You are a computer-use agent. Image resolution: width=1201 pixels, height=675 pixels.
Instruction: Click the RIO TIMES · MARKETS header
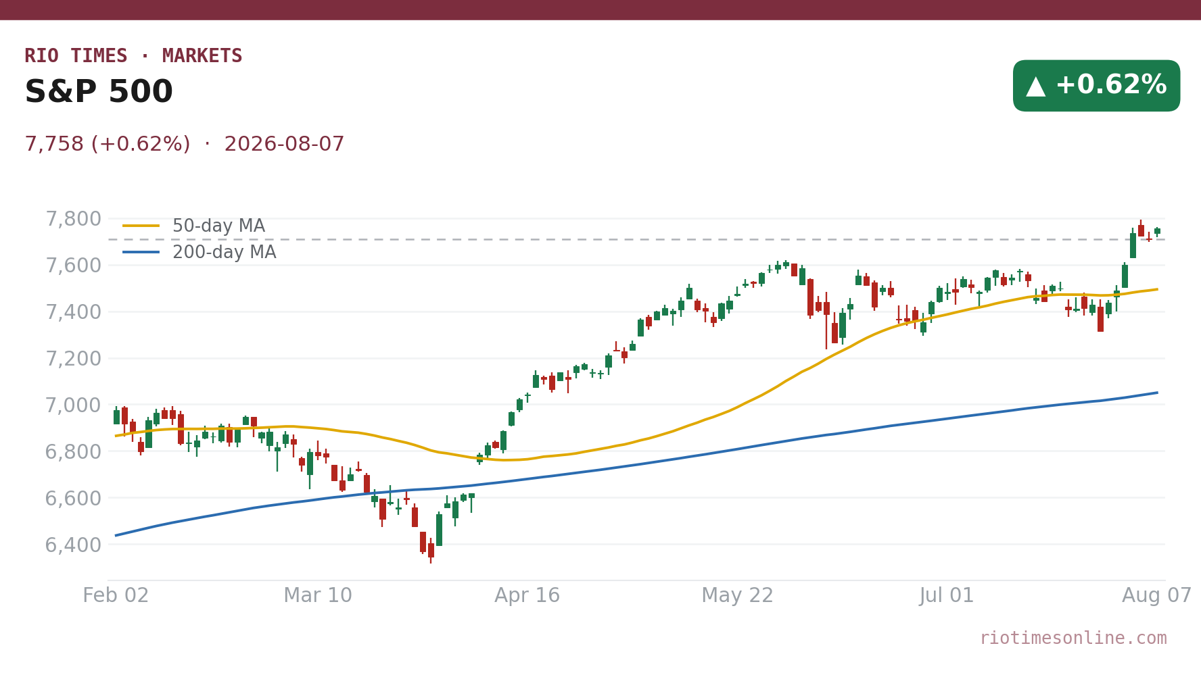click(x=133, y=56)
